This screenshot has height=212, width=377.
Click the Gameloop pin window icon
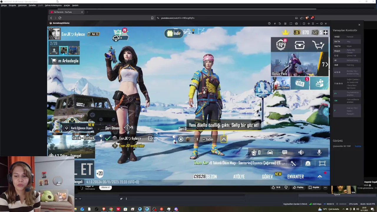tap(308, 24)
